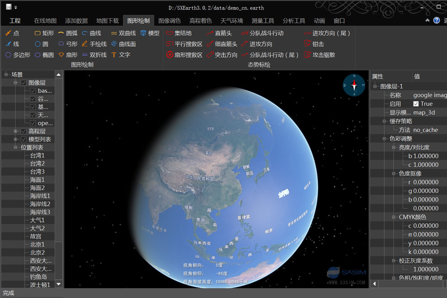Click the scroll arrow atop the scene tree
Image resolution: width=447 pixels, height=298 pixels.
59,75
